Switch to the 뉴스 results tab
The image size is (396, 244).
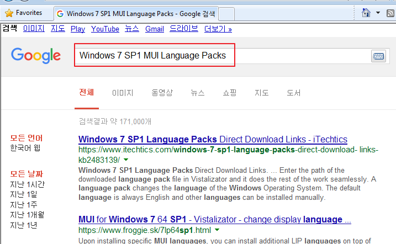point(198,93)
